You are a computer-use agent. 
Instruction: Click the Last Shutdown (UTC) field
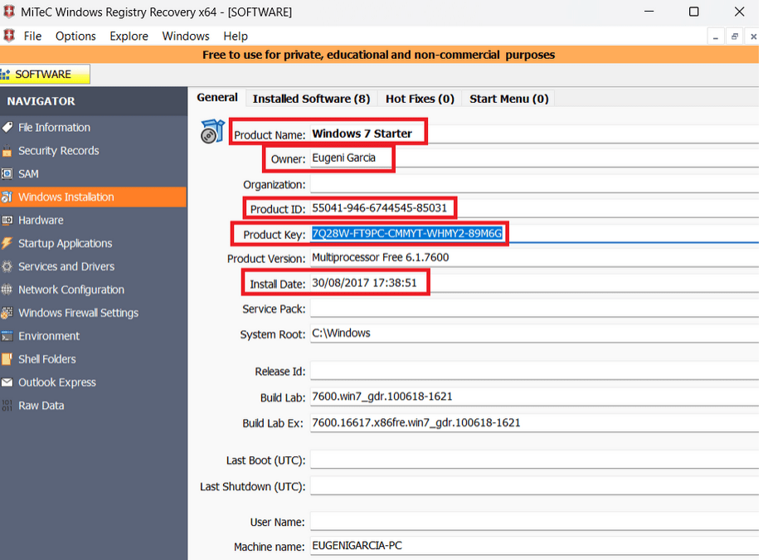pyautogui.click(x=534, y=486)
